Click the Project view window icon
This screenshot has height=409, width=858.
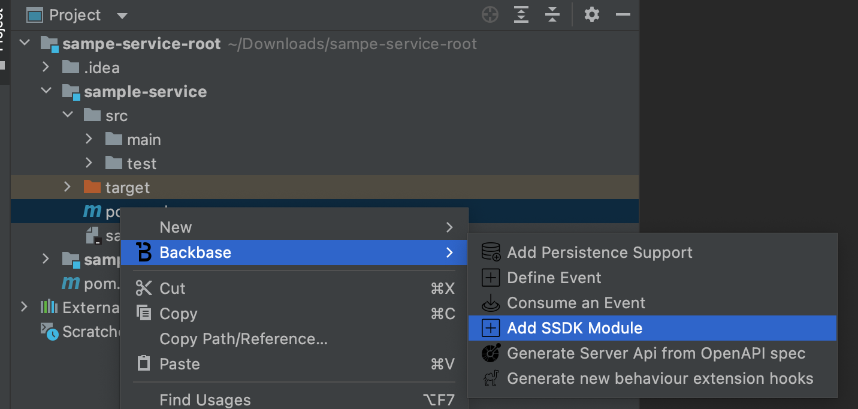tap(35, 15)
